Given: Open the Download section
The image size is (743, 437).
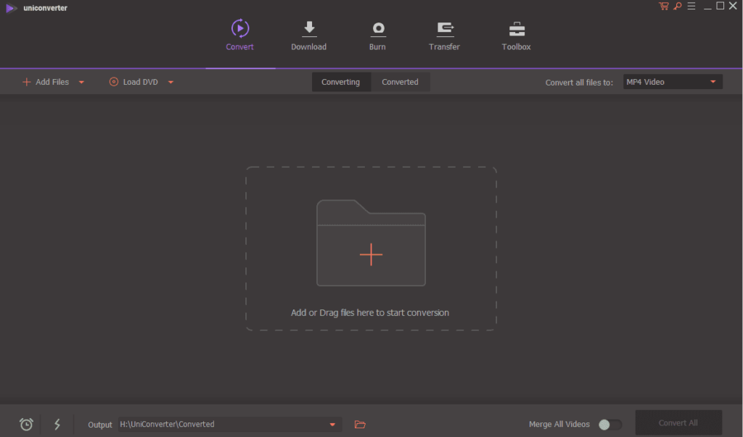Looking at the screenshot, I should coord(308,35).
